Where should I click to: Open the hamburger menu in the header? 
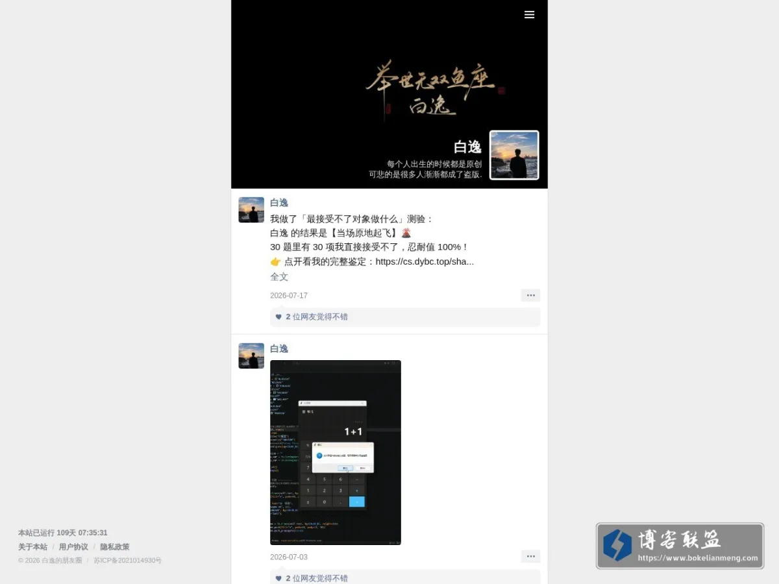coord(529,15)
